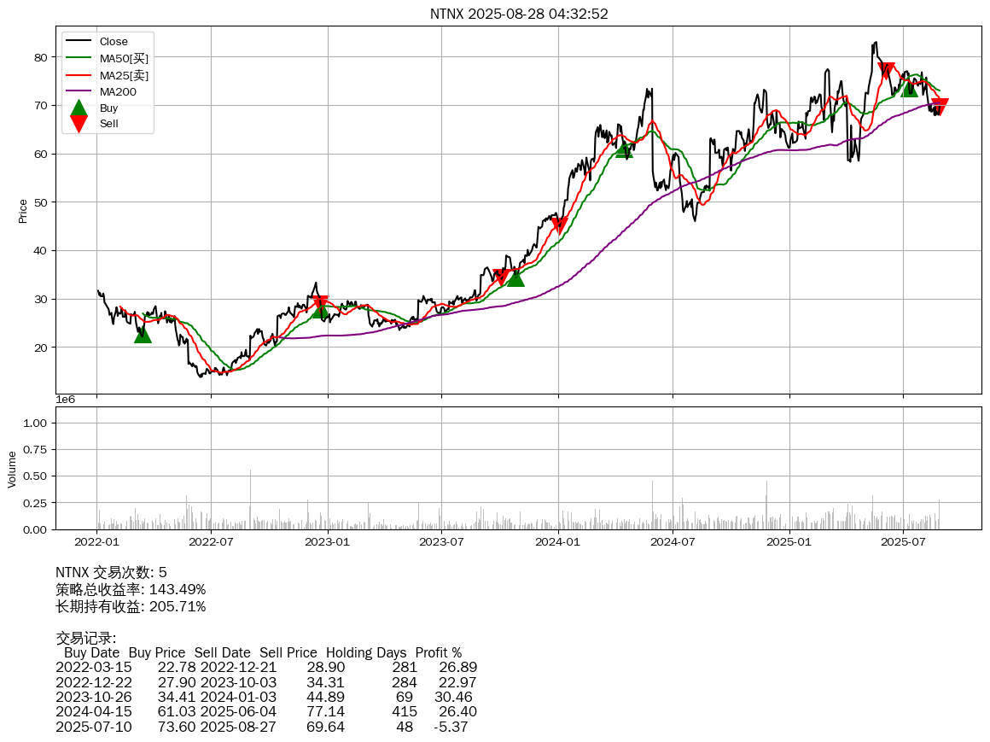Click the purple MA200 line sample in legend
990x742 pixels.
coord(79,91)
